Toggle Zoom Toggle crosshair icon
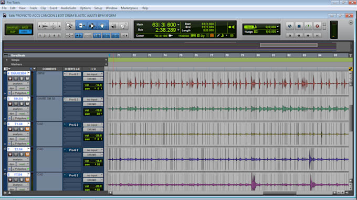The height and width of the screenshot is (200, 357). [x=69, y=36]
